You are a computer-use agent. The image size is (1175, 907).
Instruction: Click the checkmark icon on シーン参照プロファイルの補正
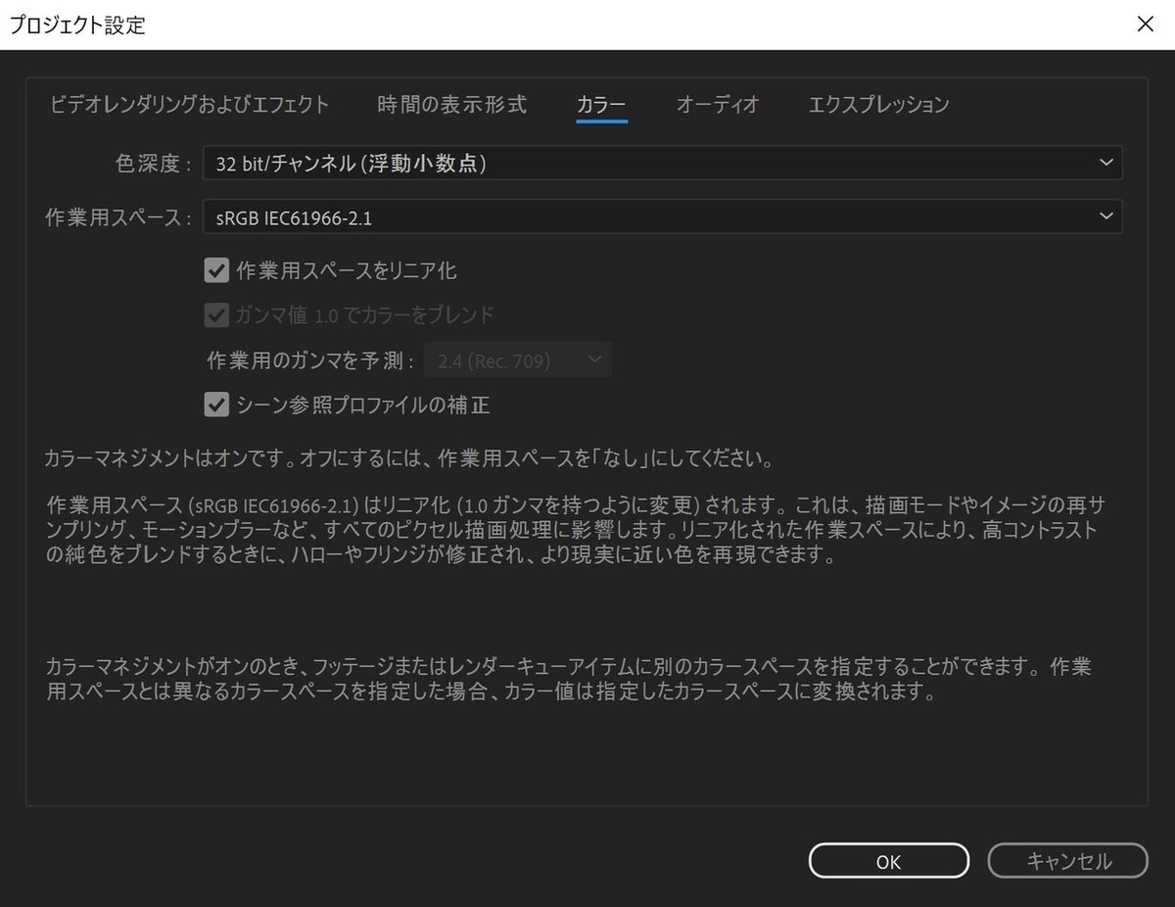click(x=216, y=405)
